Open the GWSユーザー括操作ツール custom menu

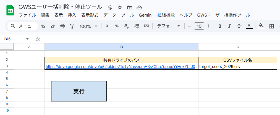[x=223, y=15]
